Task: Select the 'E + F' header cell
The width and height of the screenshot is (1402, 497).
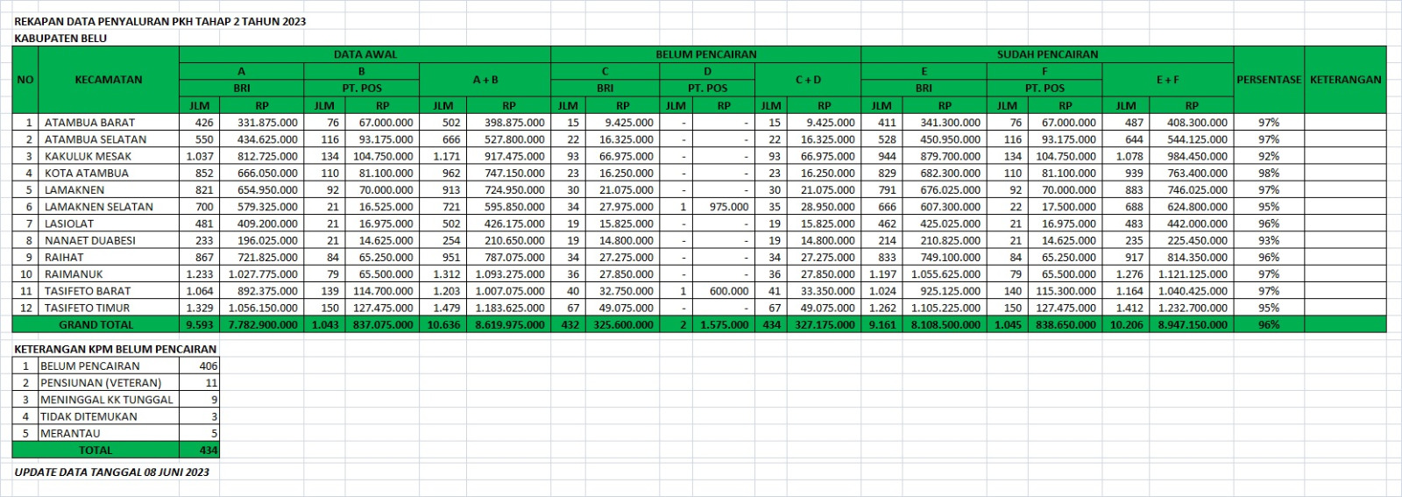Action: [1168, 80]
